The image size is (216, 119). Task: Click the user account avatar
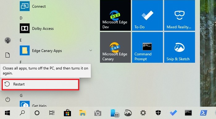click(8, 40)
